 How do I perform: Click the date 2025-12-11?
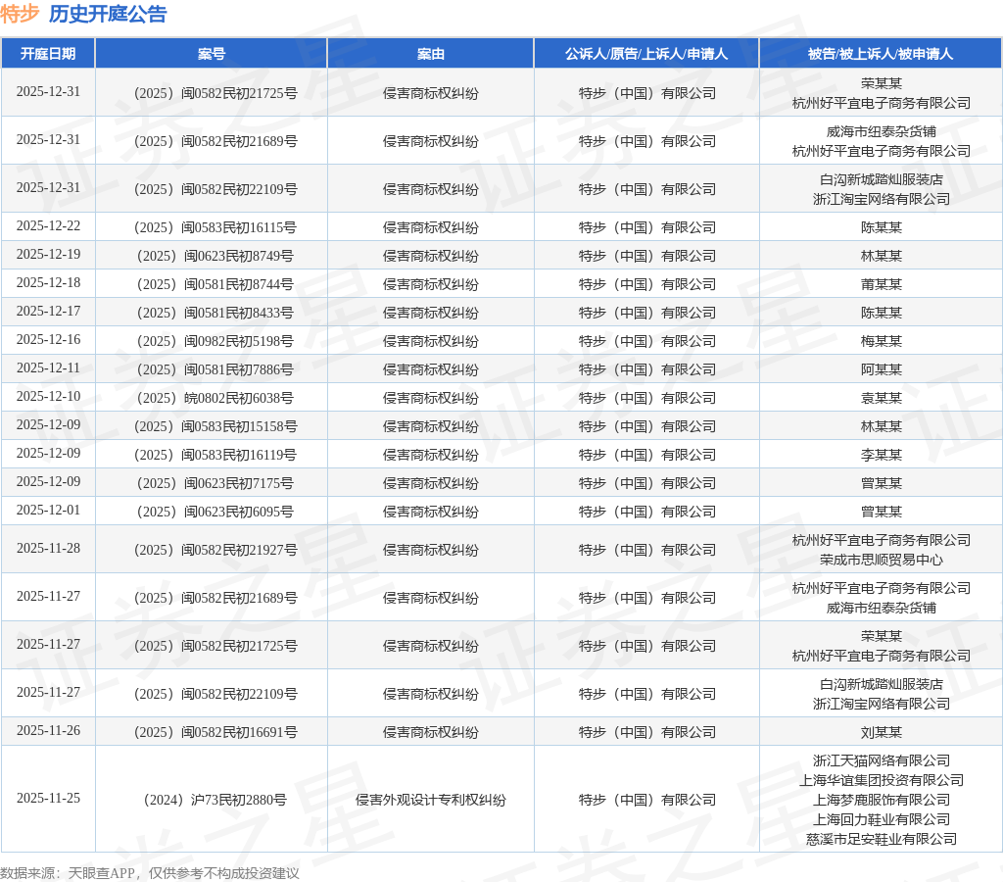click(49, 367)
